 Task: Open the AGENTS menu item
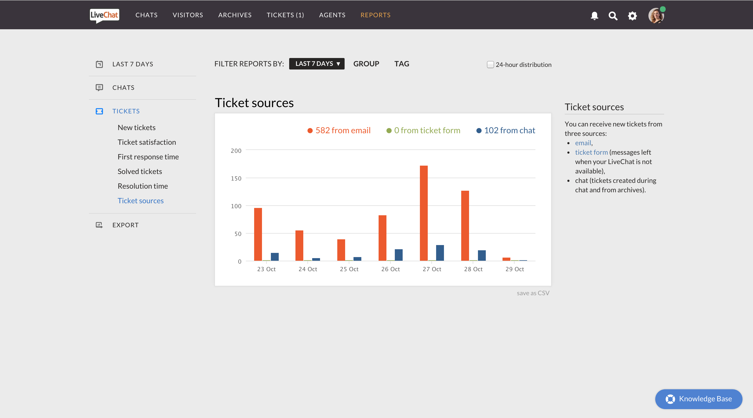(332, 15)
